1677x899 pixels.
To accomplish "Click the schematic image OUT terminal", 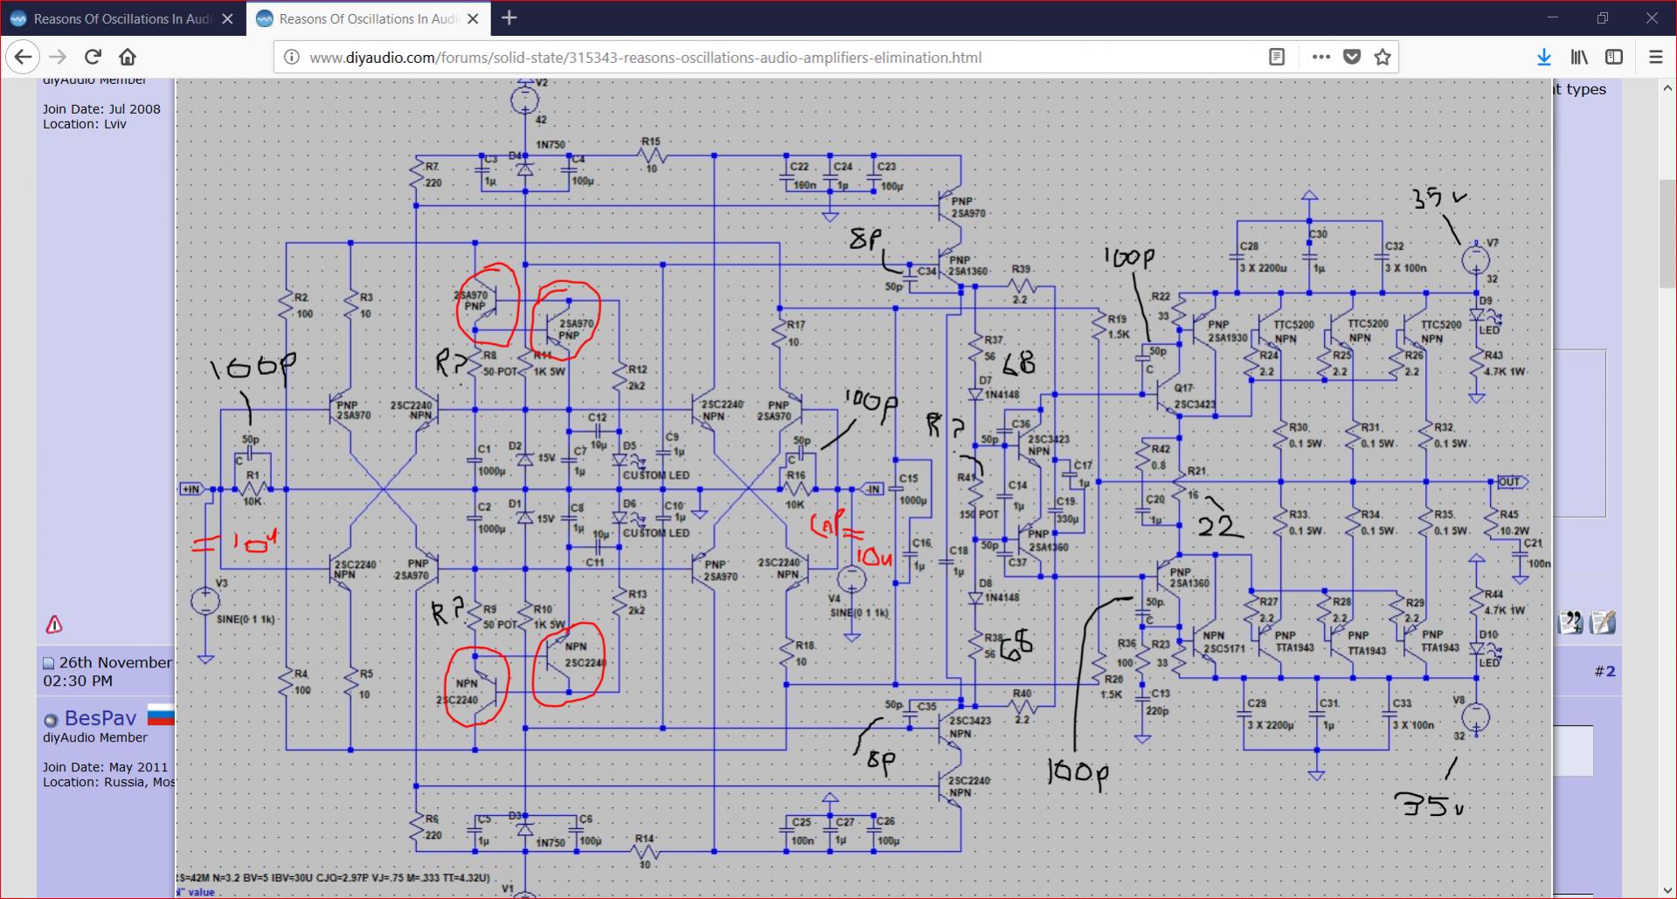I will [1512, 481].
